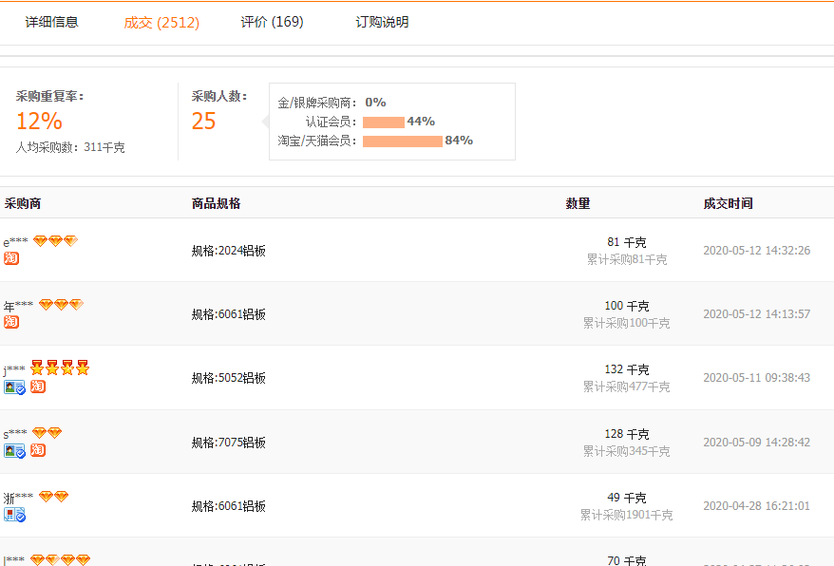
Task: Click the crown rating icons next to j***
Action: [60, 368]
